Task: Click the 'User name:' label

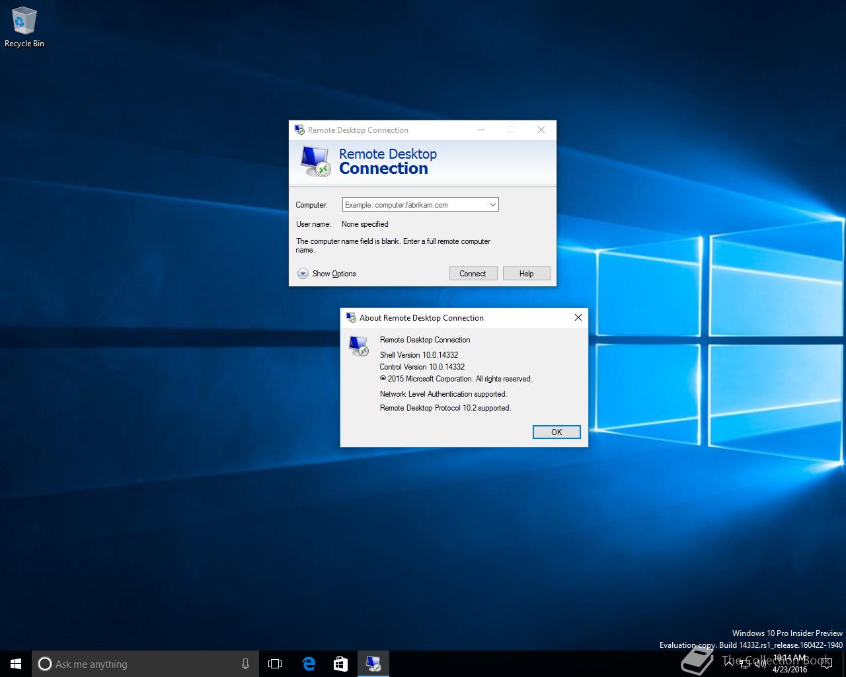Action: [314, 224]
